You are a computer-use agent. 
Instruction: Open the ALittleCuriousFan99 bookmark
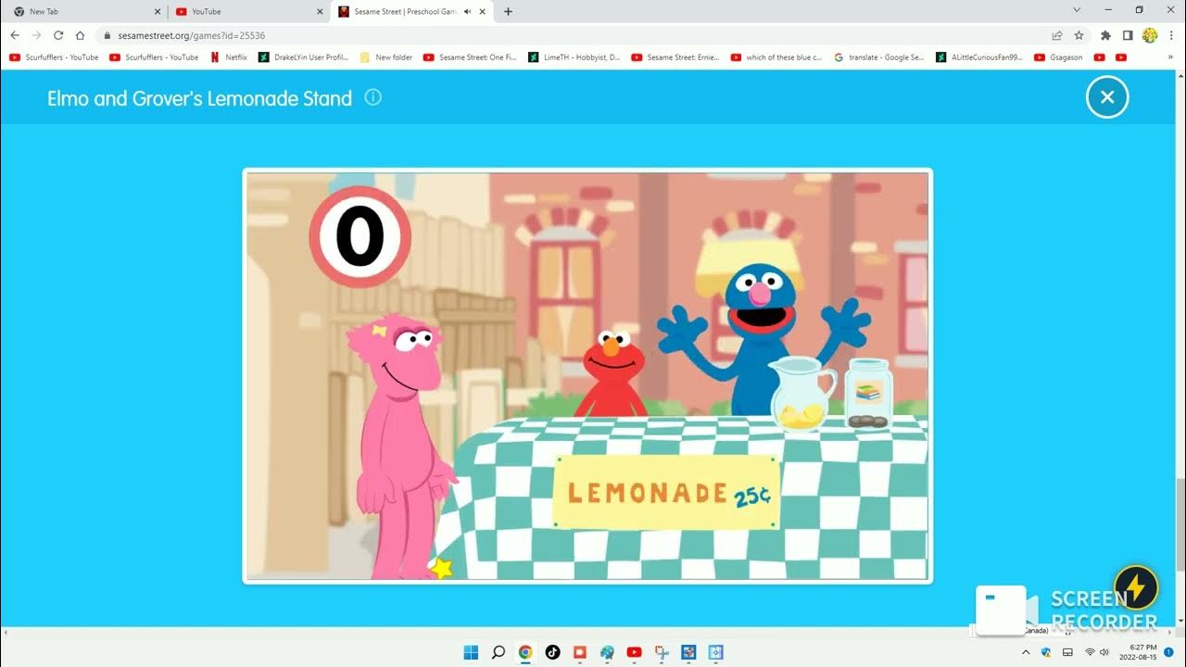[x=980, y=57]
